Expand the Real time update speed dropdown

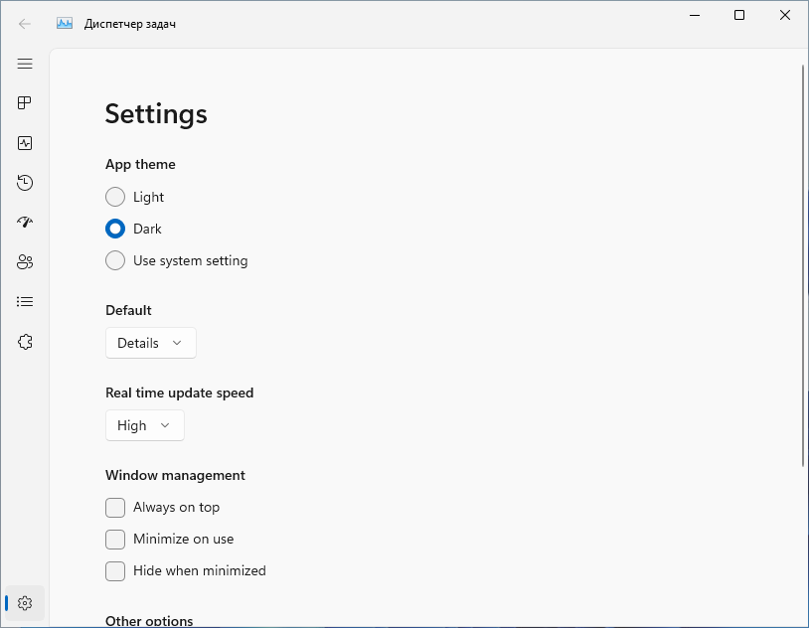pyautogui.click(x=144, y=425)
